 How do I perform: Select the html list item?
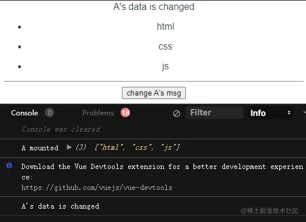pyautogui.click(x=166, y=26)
